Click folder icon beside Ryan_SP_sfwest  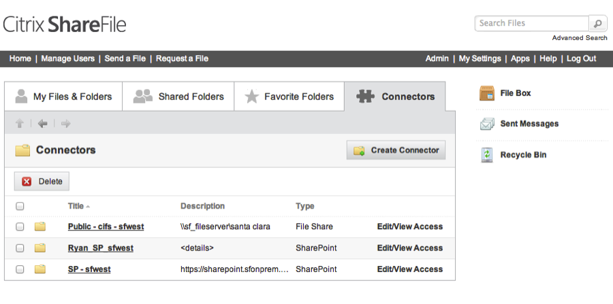click(x=40, y=248)
